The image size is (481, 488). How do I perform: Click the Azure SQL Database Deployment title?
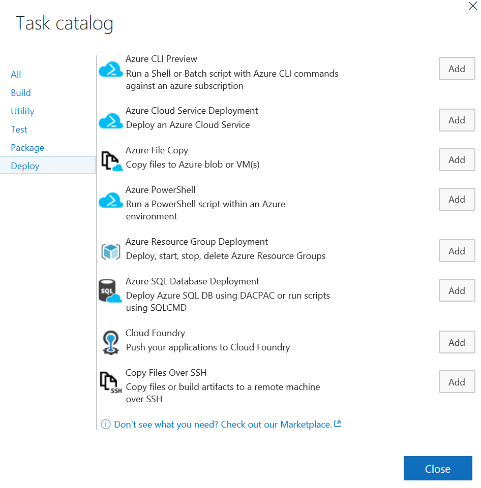(192, 281)
